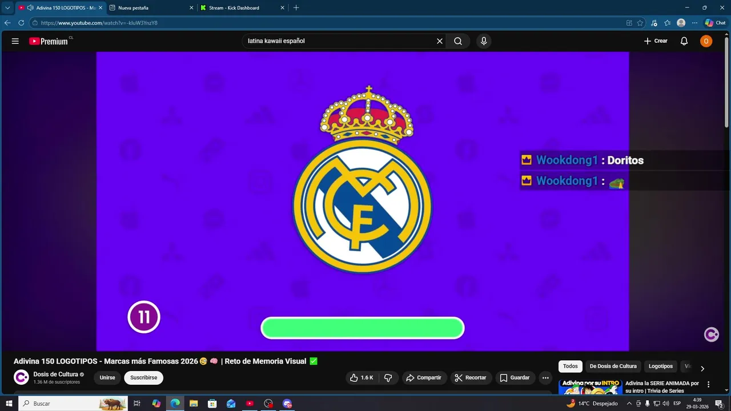
Task: Open the 14°C Despejado weather widget
Action: (592, 404)
